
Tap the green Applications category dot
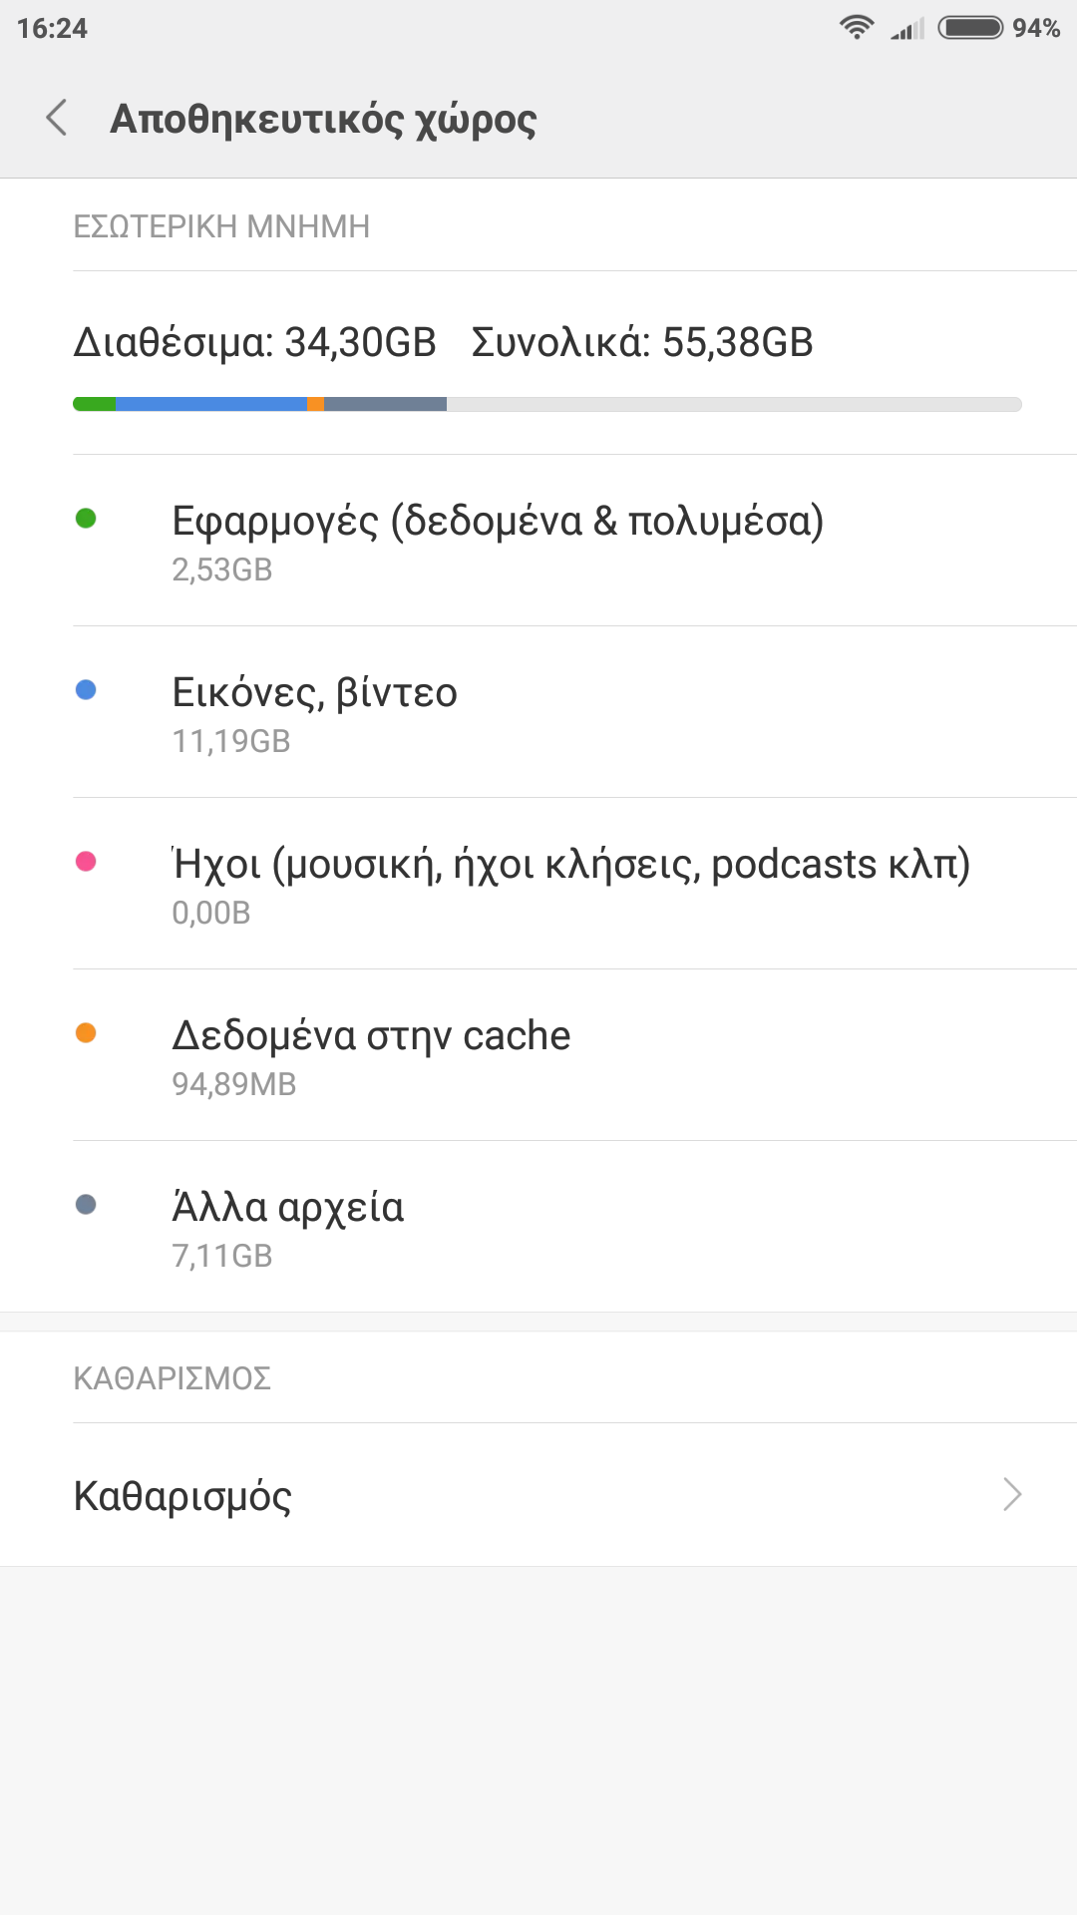pos(86,518)
